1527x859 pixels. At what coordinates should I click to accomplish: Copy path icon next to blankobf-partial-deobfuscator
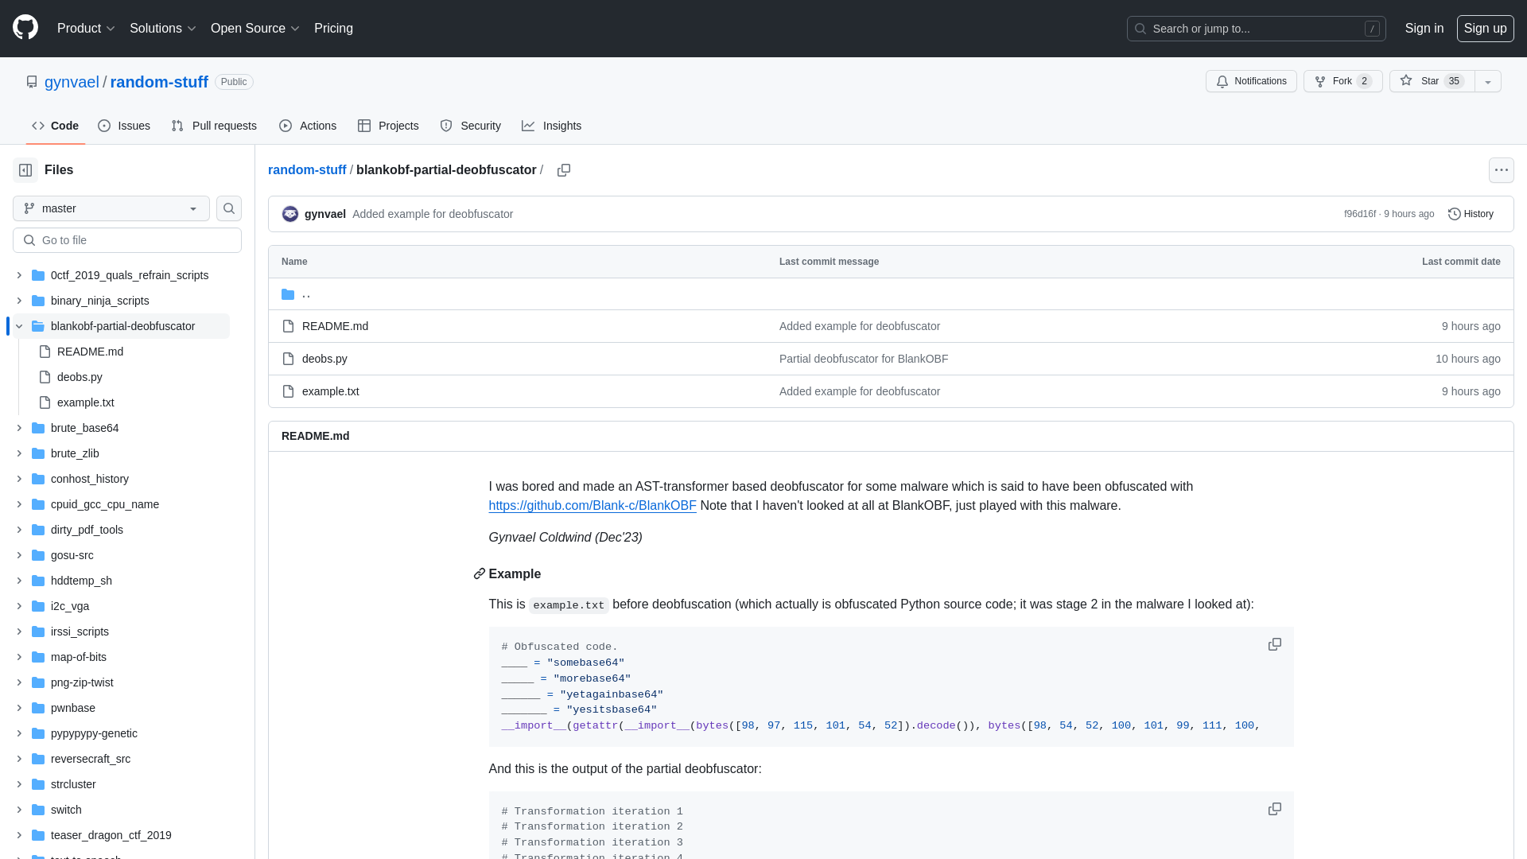point(564,170)
